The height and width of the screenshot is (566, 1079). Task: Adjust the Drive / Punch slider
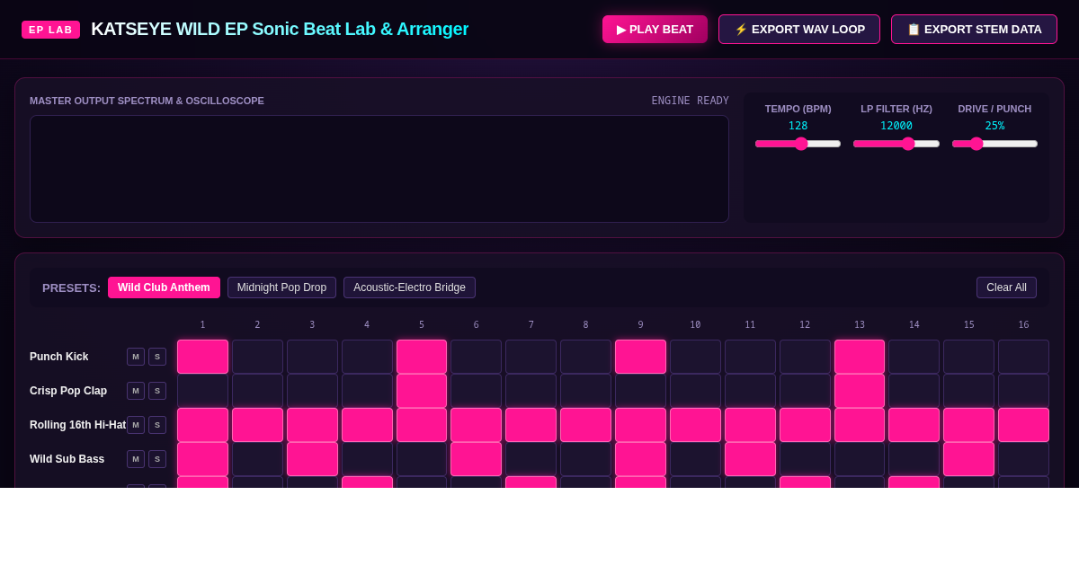(x=994, y=144)
